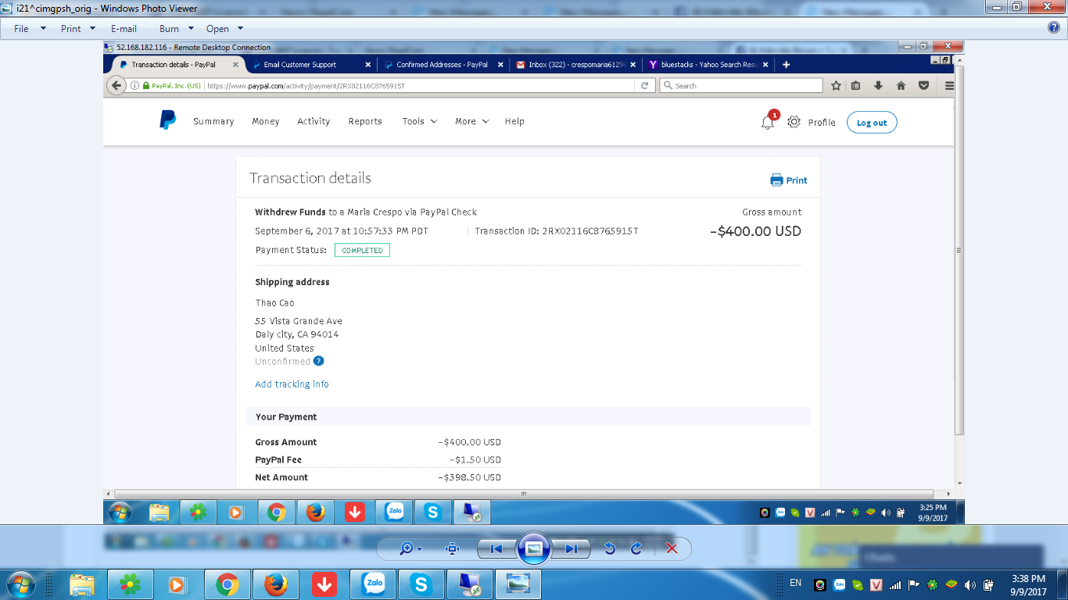Open PayPal Reports
This screenshot has height=600, width=1068.
coord(365,121)
